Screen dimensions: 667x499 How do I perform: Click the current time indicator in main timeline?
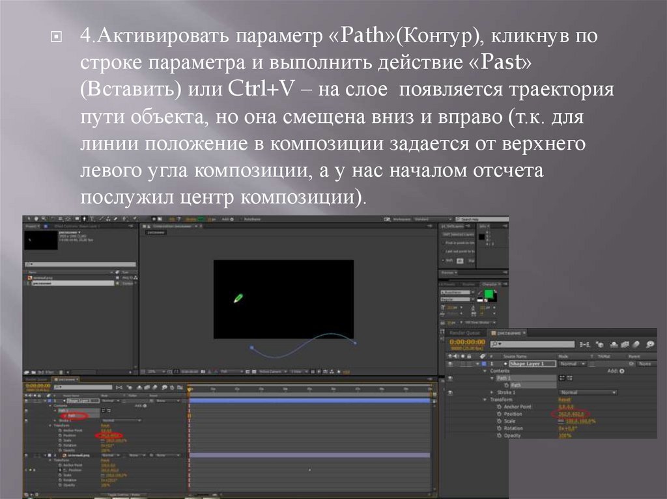[x=190, y=389]
